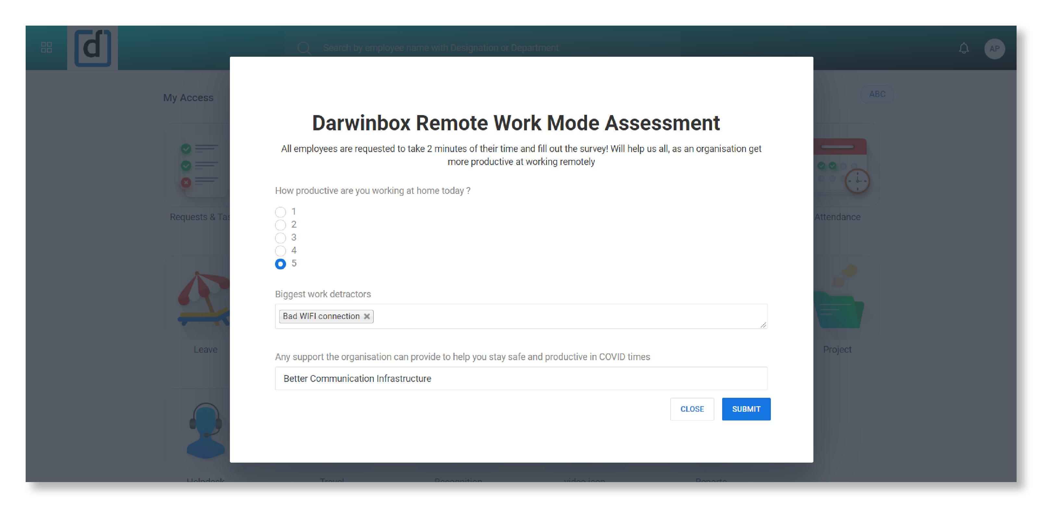Image resolution: width=1042 pixels, height=508 pixels.
Task: Click the SUBMIT button
Action: [x=746, y=409]
